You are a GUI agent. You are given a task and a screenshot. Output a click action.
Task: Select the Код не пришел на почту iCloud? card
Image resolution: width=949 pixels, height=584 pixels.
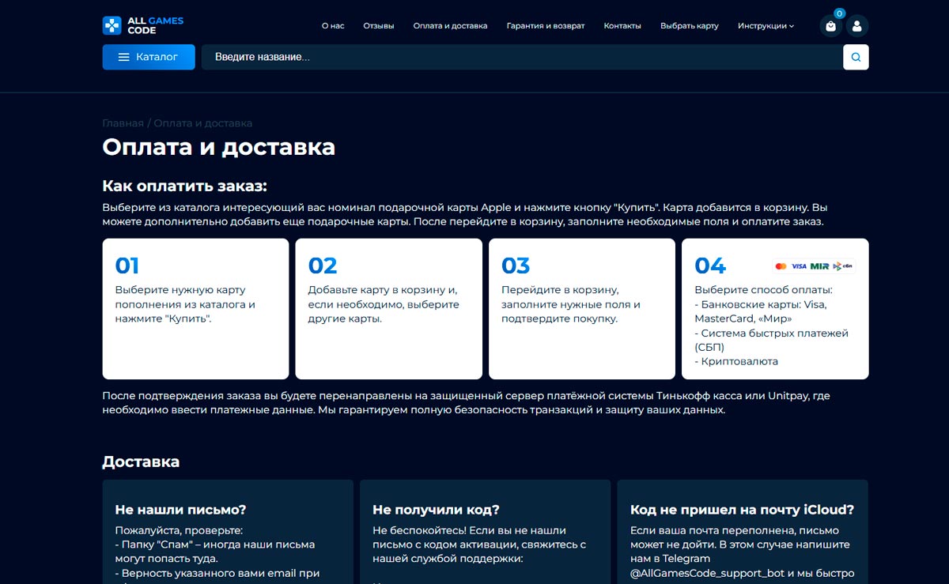[742, 531]
